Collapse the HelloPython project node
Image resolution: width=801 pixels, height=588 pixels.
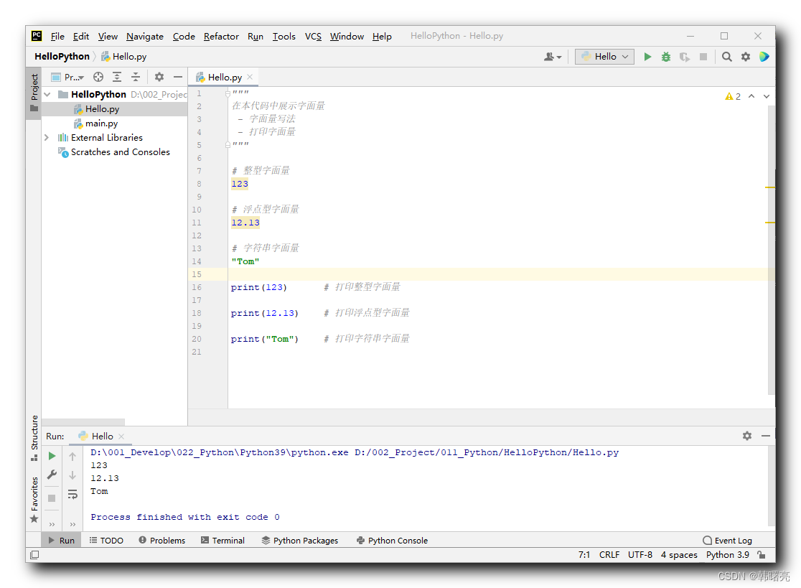pyautogui.click(x=47, y=94)
